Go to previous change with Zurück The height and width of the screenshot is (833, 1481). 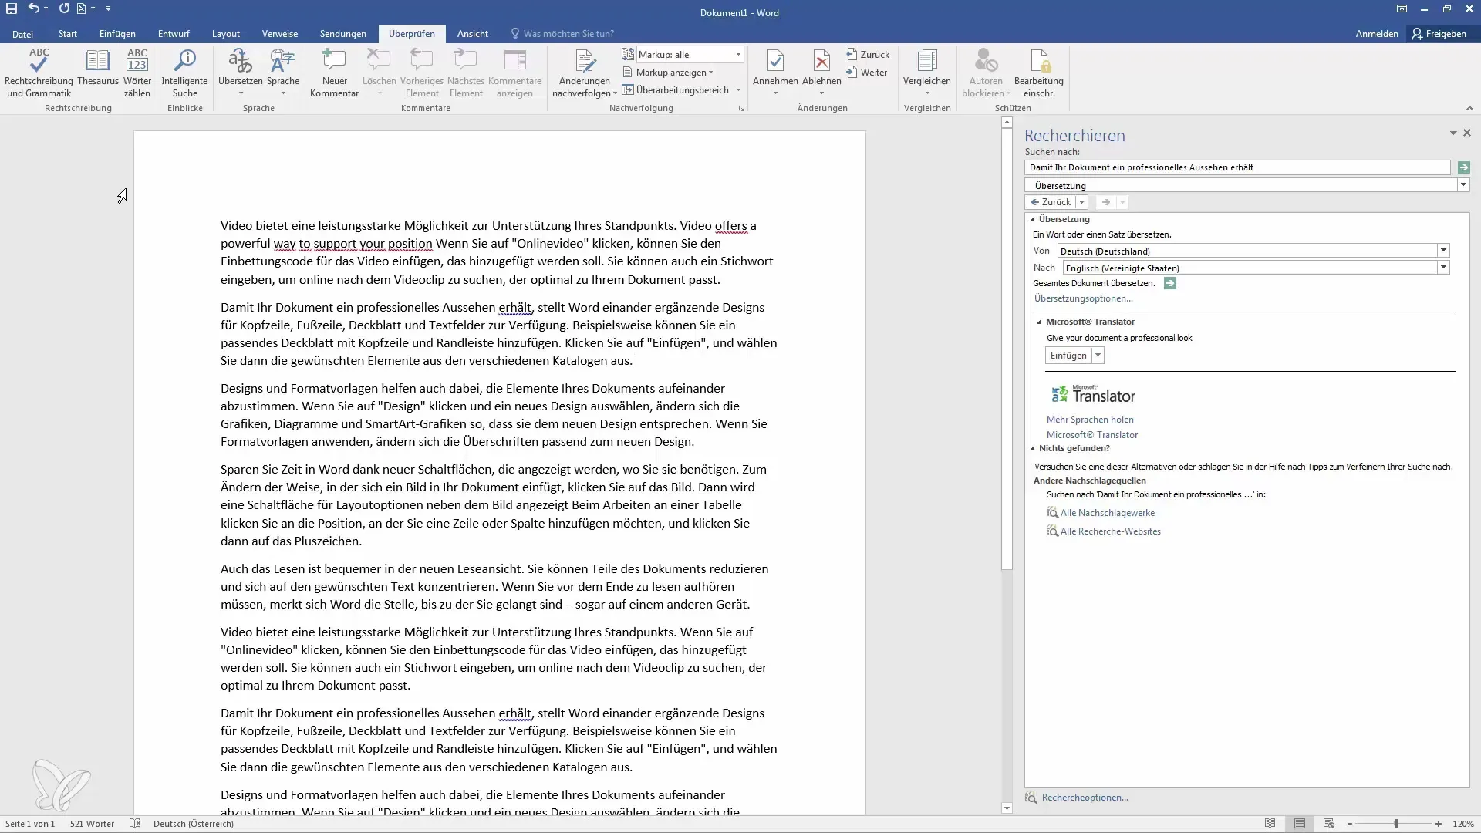coord(868,55)
